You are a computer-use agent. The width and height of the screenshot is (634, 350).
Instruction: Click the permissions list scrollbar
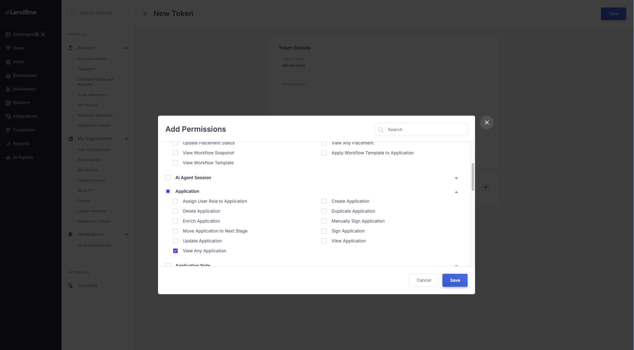473,177
